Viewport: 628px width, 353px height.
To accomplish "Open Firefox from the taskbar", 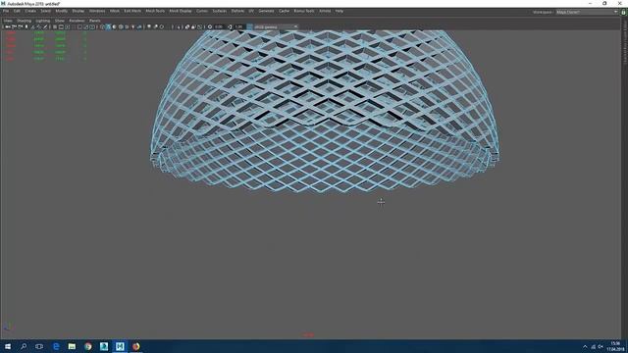I will [136, 346].
